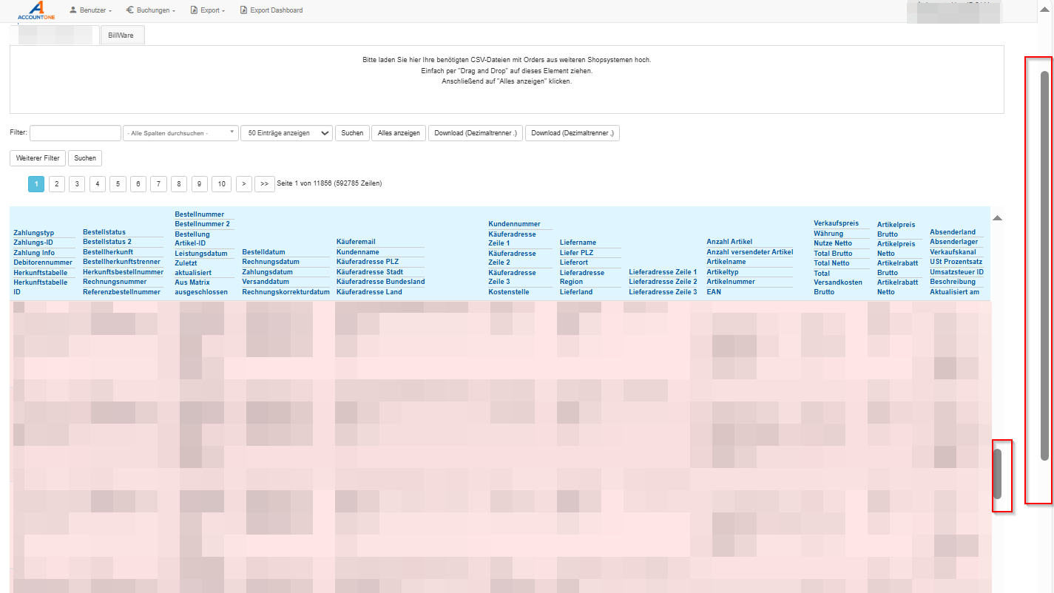The height and width of the screenshot is (593, 1054).
Task: Sort by the Verkaufspreis column header
Action: 836,223
